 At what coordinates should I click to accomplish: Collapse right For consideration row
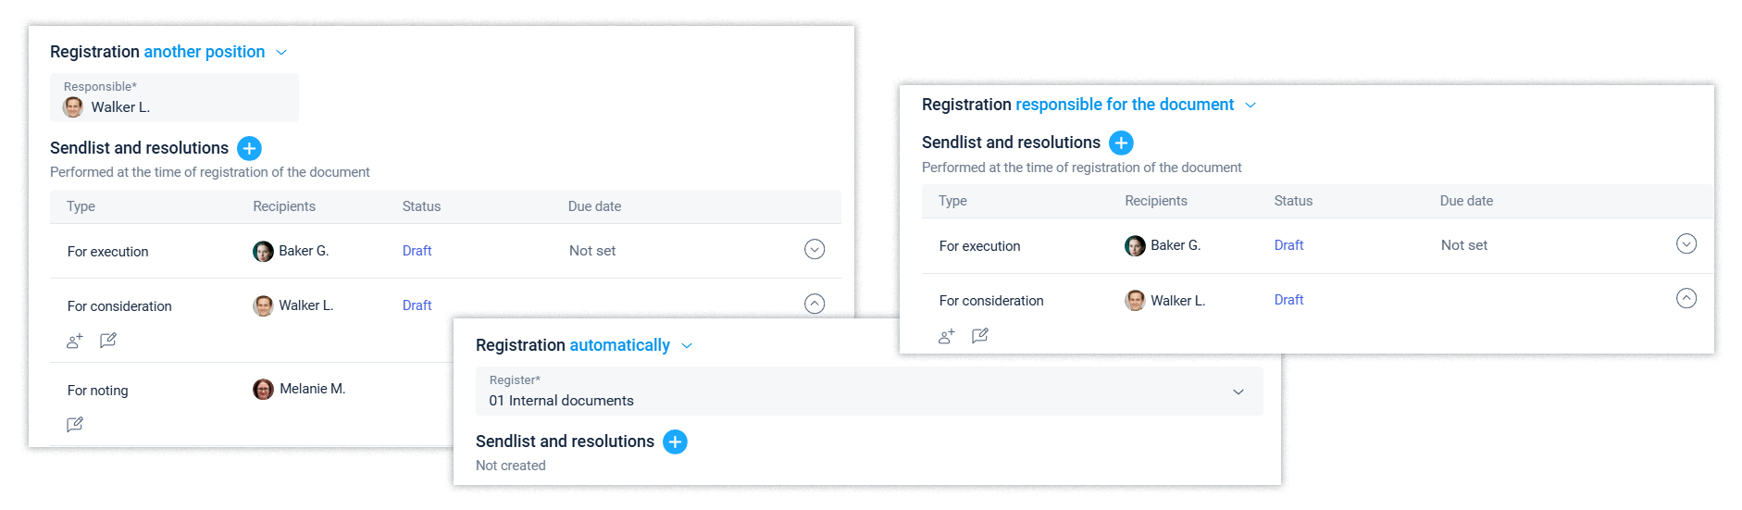tap(1686, 299)
